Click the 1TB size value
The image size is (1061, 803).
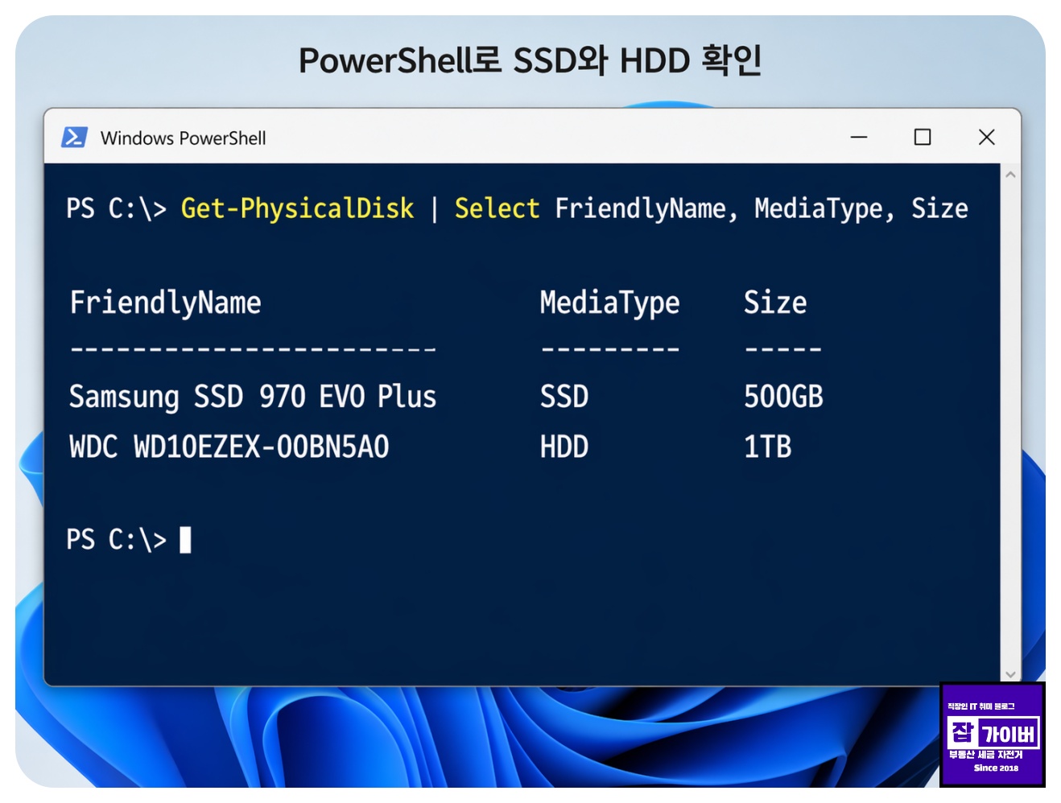(767, 447)
